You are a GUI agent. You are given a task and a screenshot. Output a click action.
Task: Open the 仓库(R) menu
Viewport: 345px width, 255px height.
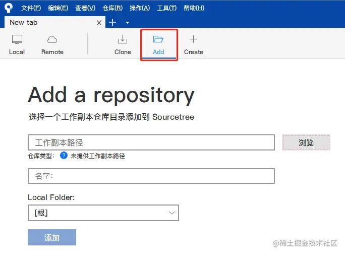112,8
